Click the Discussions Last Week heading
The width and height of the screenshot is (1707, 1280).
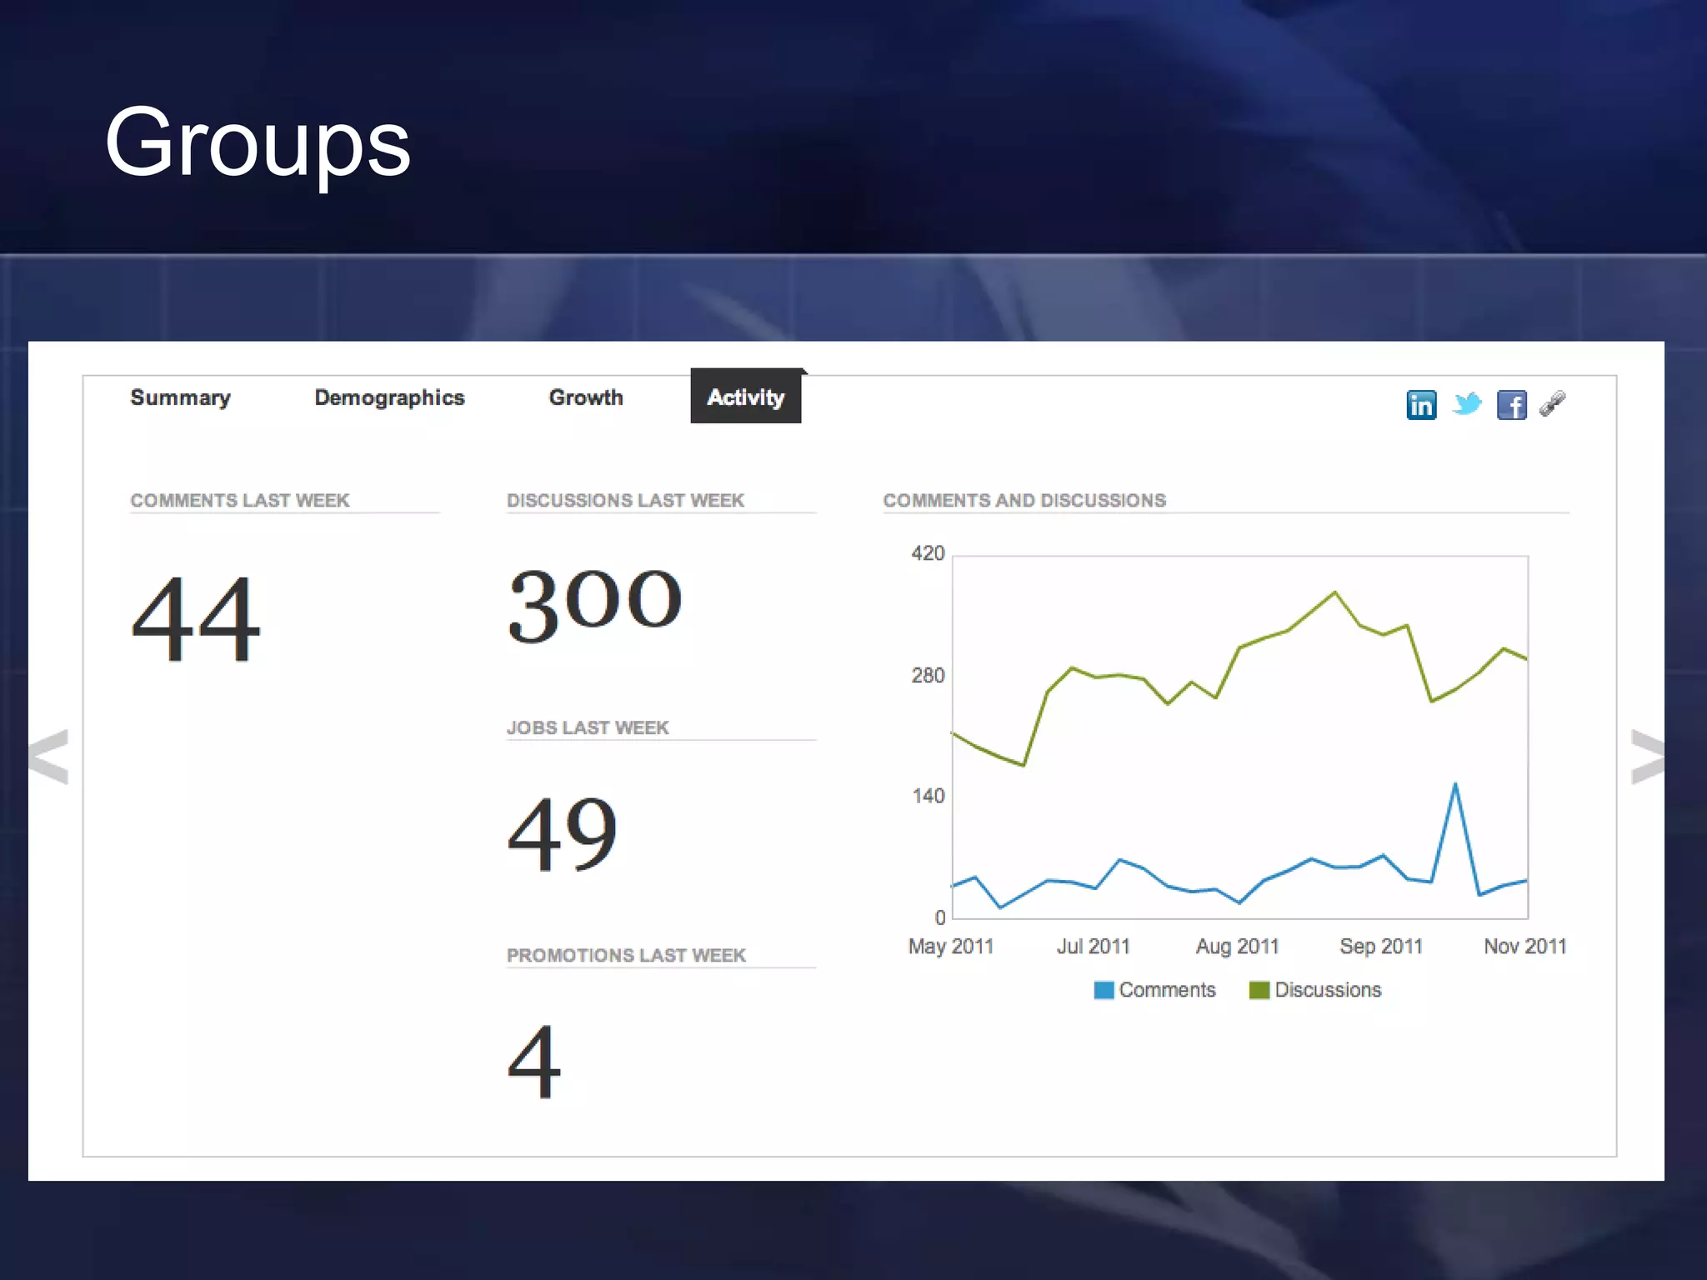625,500
